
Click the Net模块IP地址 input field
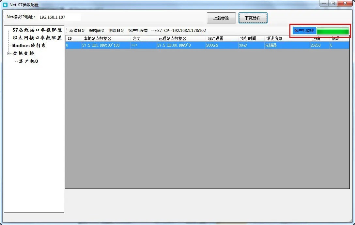(x=59, y=17)
